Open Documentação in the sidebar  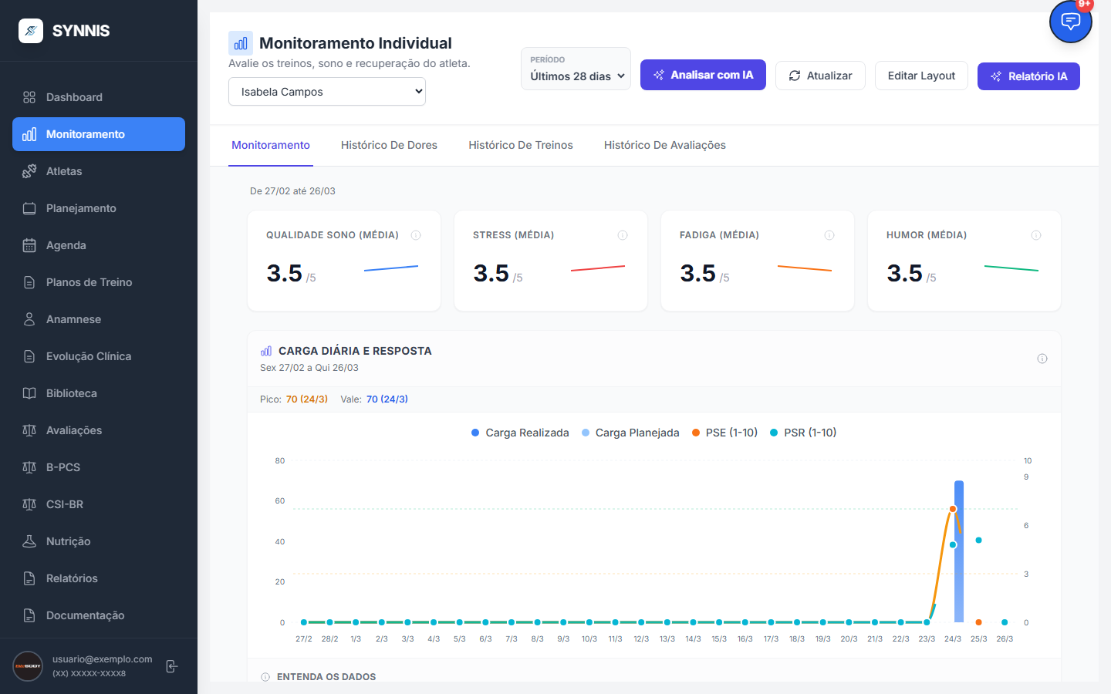[x=99, y=615]
